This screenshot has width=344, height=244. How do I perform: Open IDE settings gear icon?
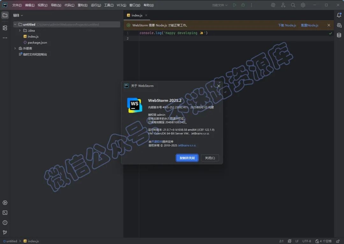(303, 5)
